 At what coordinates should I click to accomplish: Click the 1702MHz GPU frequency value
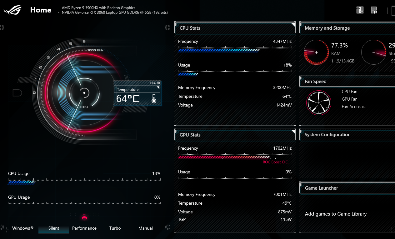[x=282, y=148]
